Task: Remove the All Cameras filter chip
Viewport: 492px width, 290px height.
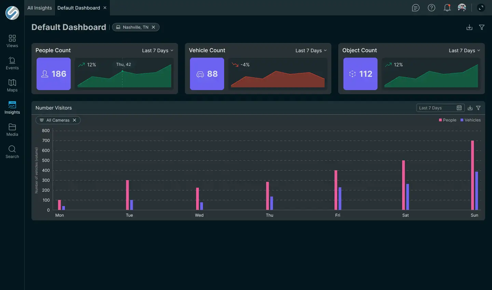Action: click(74, 120)
